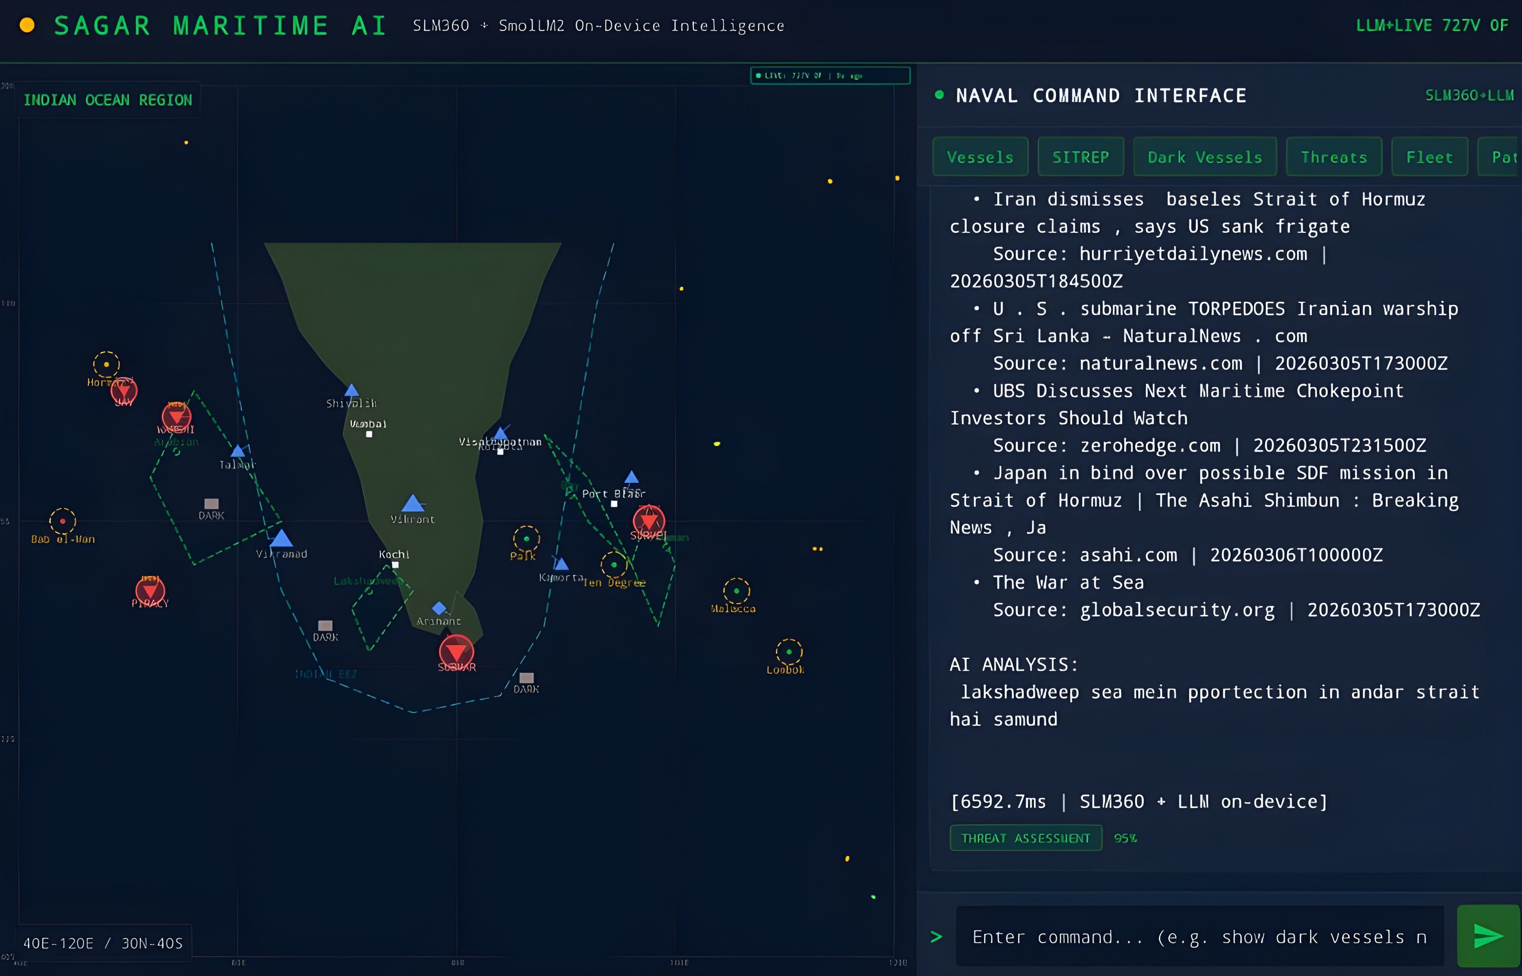Click the Malacca chokepoint circle

tap(736, 591)
